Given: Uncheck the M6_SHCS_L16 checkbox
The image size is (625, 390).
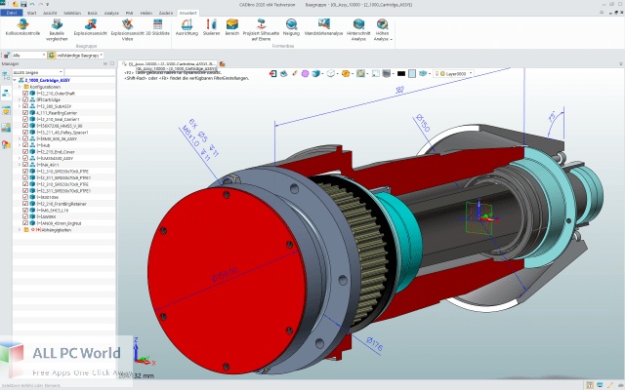Looking at the screenshot, I should click(25, 211).
